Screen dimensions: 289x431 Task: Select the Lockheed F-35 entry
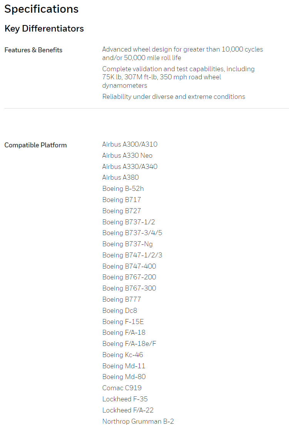pos(125,399)
